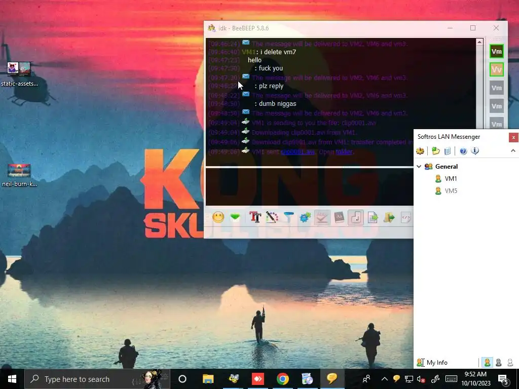Toggle the spell checking ABC button
Image resolution: width=519 pixels, height=389 pixels.
pos(322,217)
